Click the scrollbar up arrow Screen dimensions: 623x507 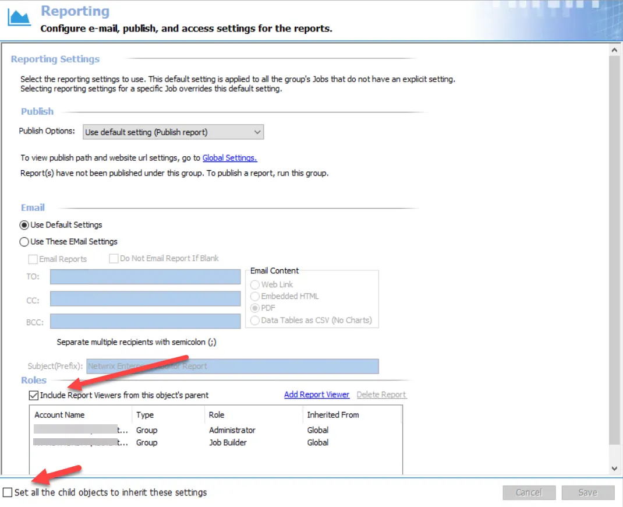(x=614, y=50)
